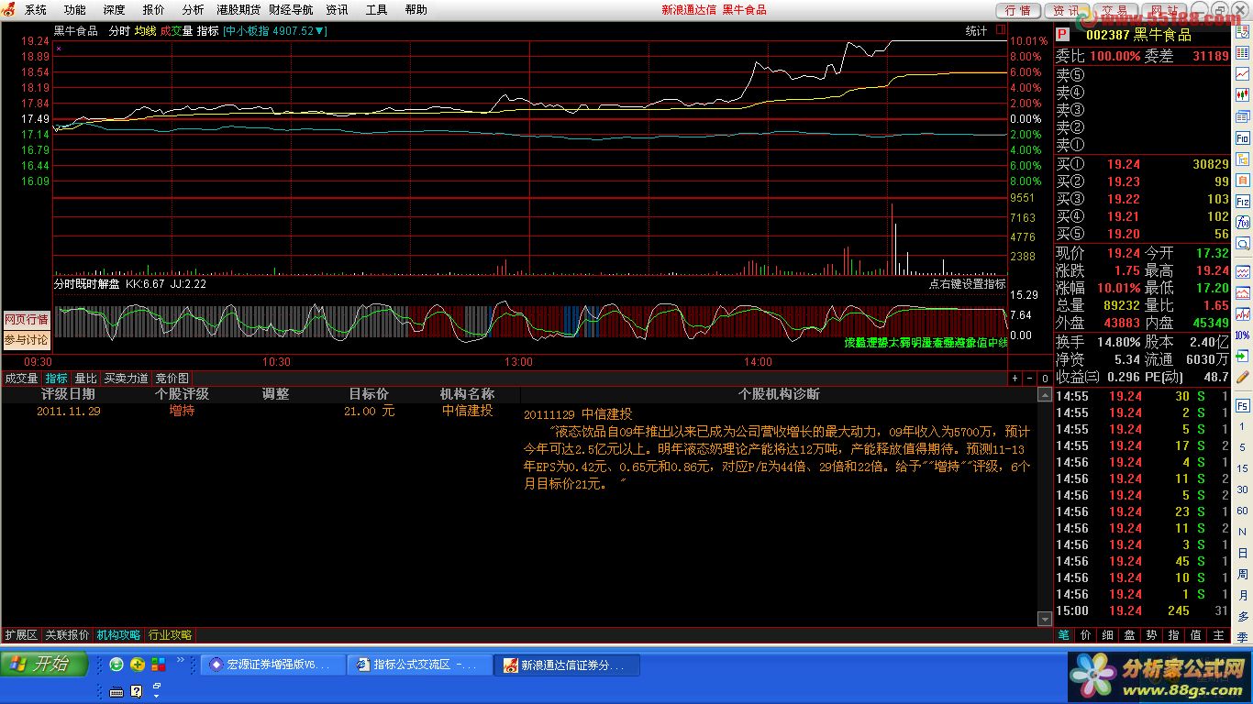This screenshot has width=1253, height=704.
Task: Select the pencil drawing tool icon
Action: [1242, 375]
